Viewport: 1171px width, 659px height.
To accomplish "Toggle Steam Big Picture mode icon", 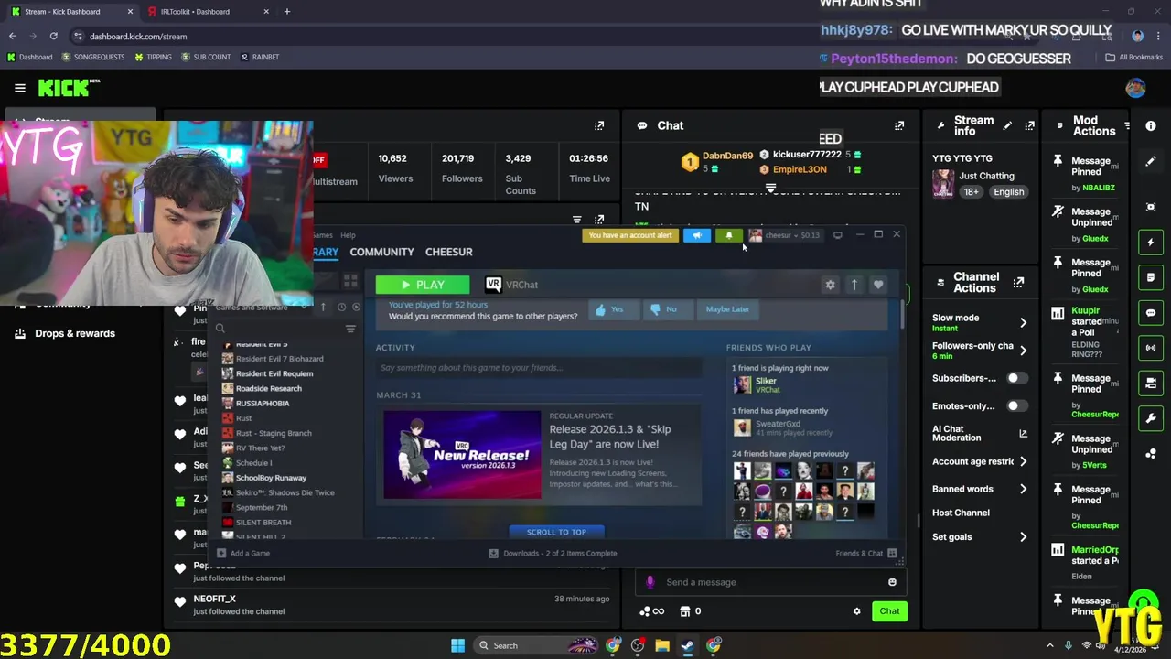I will coord(837,235).
